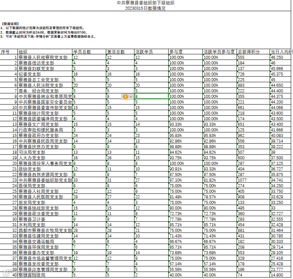This screenshot has height=279, width=293.
Task: Select cell 察雅县发改委党支部
Action: 45,264
